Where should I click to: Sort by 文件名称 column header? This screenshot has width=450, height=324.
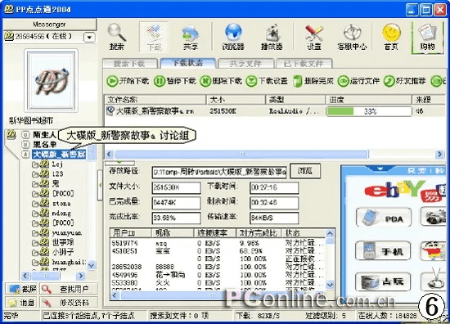pyautogui.click(x=155, y=100)
